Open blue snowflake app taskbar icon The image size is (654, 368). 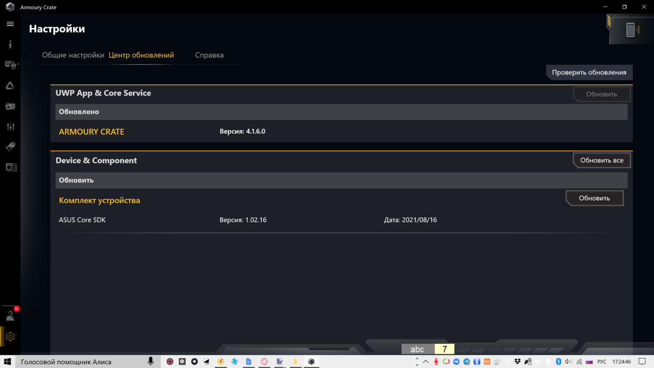click(235, 361)
